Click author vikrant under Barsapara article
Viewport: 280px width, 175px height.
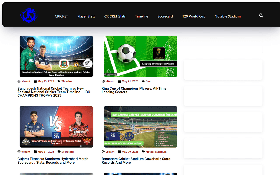point(110,152)
